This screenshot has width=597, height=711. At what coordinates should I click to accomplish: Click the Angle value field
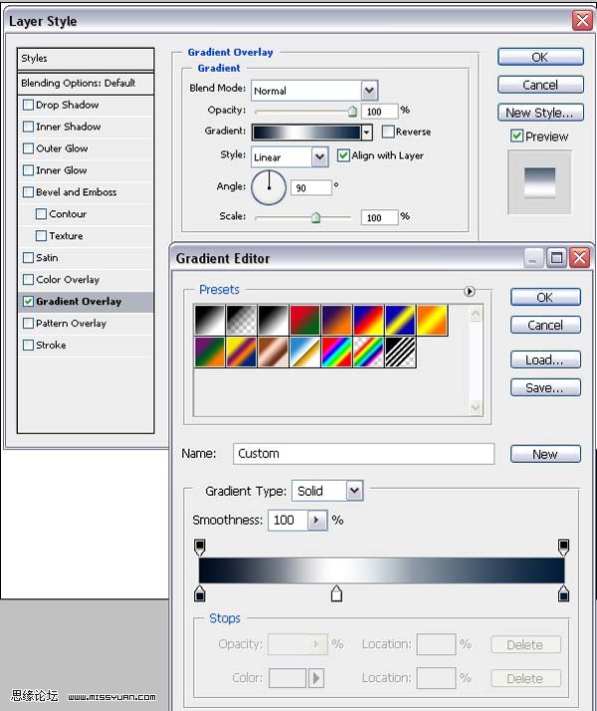[311, 187]
